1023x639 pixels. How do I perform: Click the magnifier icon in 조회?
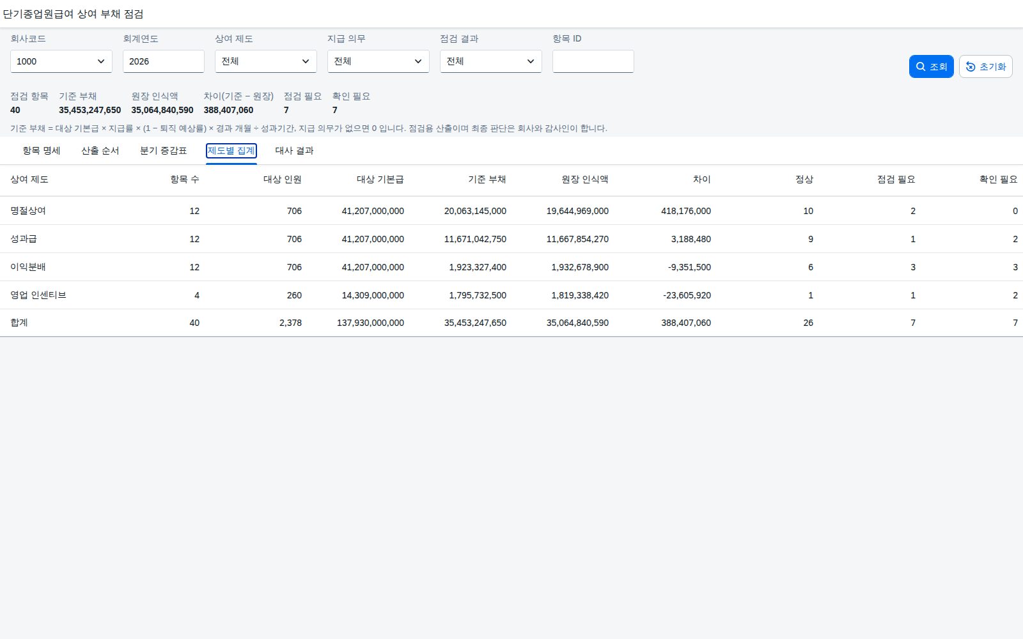point(921,66)
